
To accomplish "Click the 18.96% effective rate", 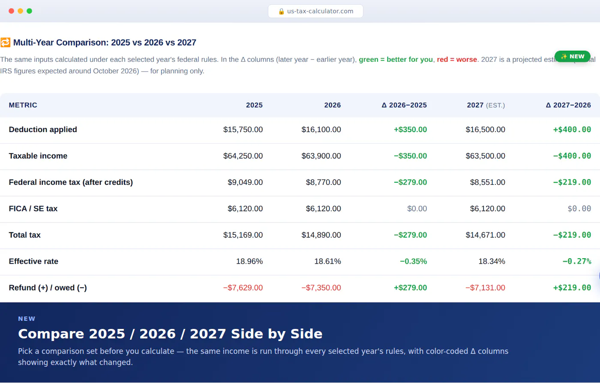I will pyautogui.click(x=249, y=261).
